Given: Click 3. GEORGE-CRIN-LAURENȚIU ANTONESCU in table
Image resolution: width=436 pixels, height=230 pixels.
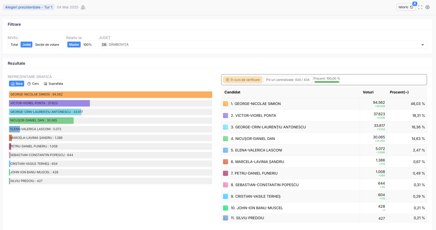Looking at the screenshot, I should click(x=268, y=127).
